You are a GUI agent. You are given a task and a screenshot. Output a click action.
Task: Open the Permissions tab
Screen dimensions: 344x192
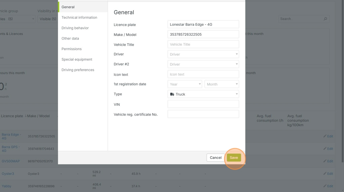click(83, 49)
